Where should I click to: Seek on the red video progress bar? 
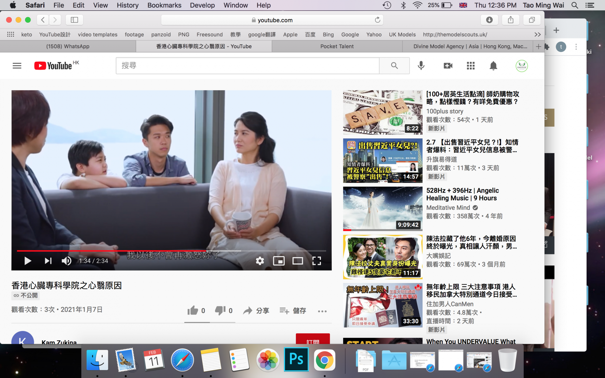coord(171,251)
